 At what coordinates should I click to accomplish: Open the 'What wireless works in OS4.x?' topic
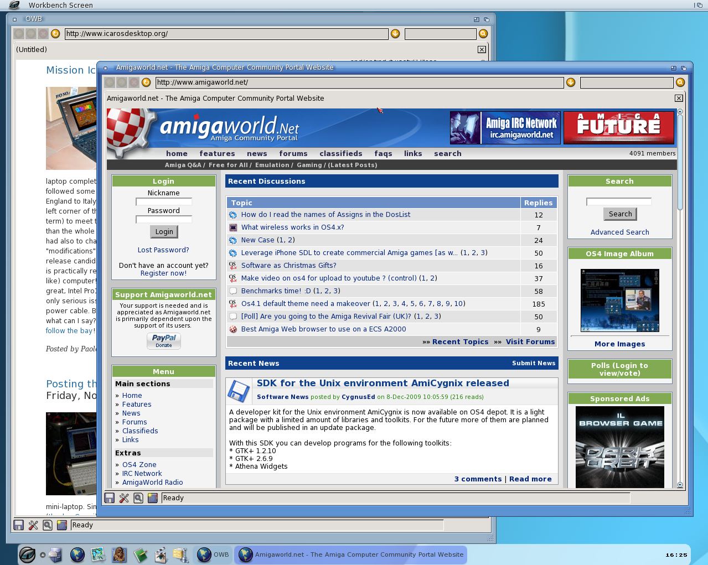292,227
